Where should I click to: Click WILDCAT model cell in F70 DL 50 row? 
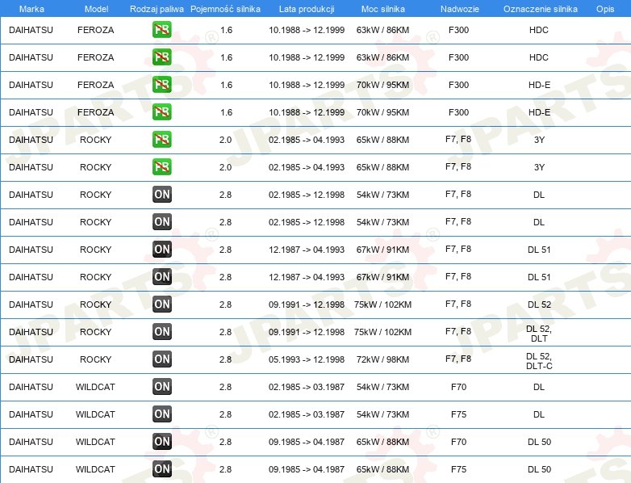[x=95, y=442]
